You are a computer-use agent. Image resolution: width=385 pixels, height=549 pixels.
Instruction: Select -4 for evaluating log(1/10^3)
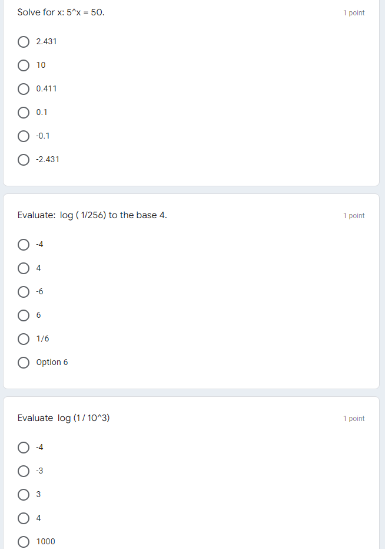click(x=24, y=447)
